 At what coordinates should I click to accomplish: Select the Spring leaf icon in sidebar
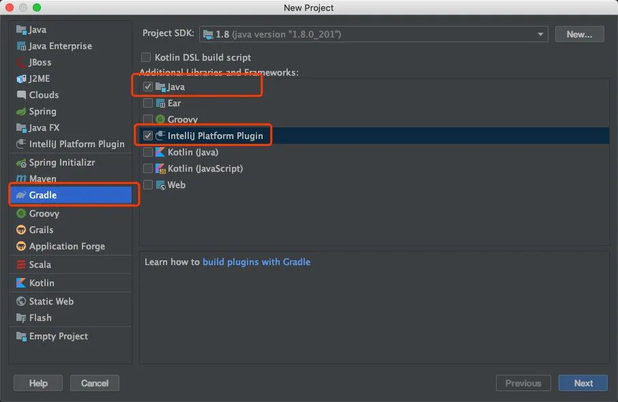tap(21, 112)
